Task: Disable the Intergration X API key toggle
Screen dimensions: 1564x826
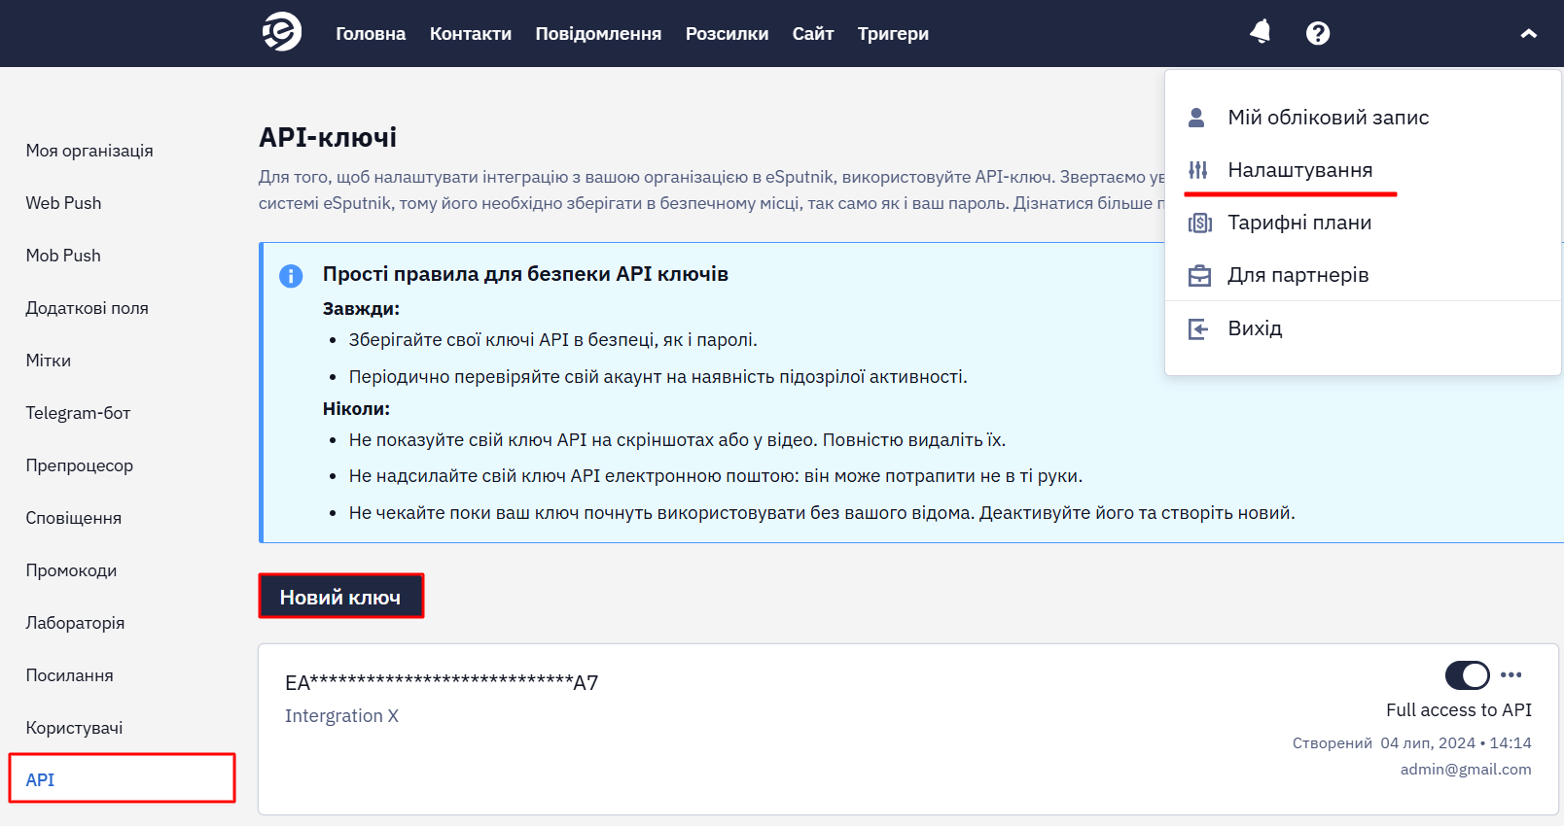Action: (1468, 674)
